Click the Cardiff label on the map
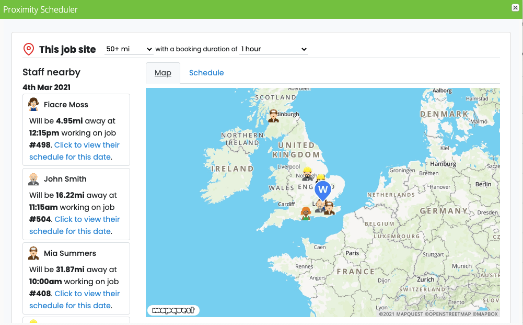Viewport: 523px width, 325px height. click(286, 204)
